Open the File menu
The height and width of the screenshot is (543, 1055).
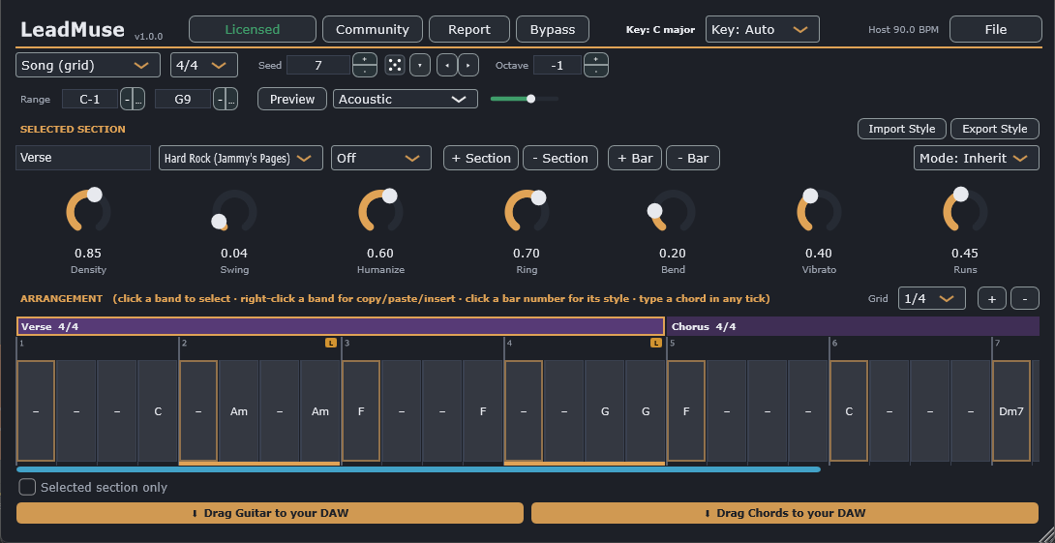(996, 30)
